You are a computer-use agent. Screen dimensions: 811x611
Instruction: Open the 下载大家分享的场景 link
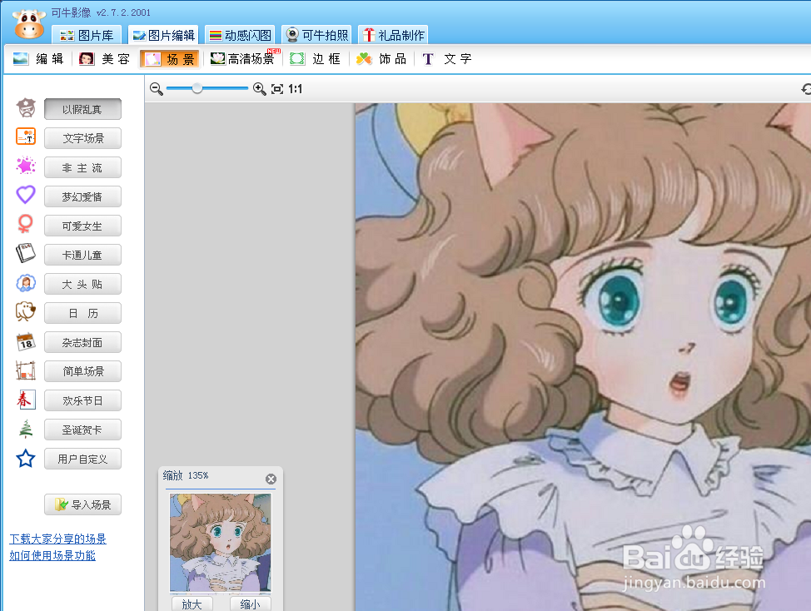coord(58,539)
